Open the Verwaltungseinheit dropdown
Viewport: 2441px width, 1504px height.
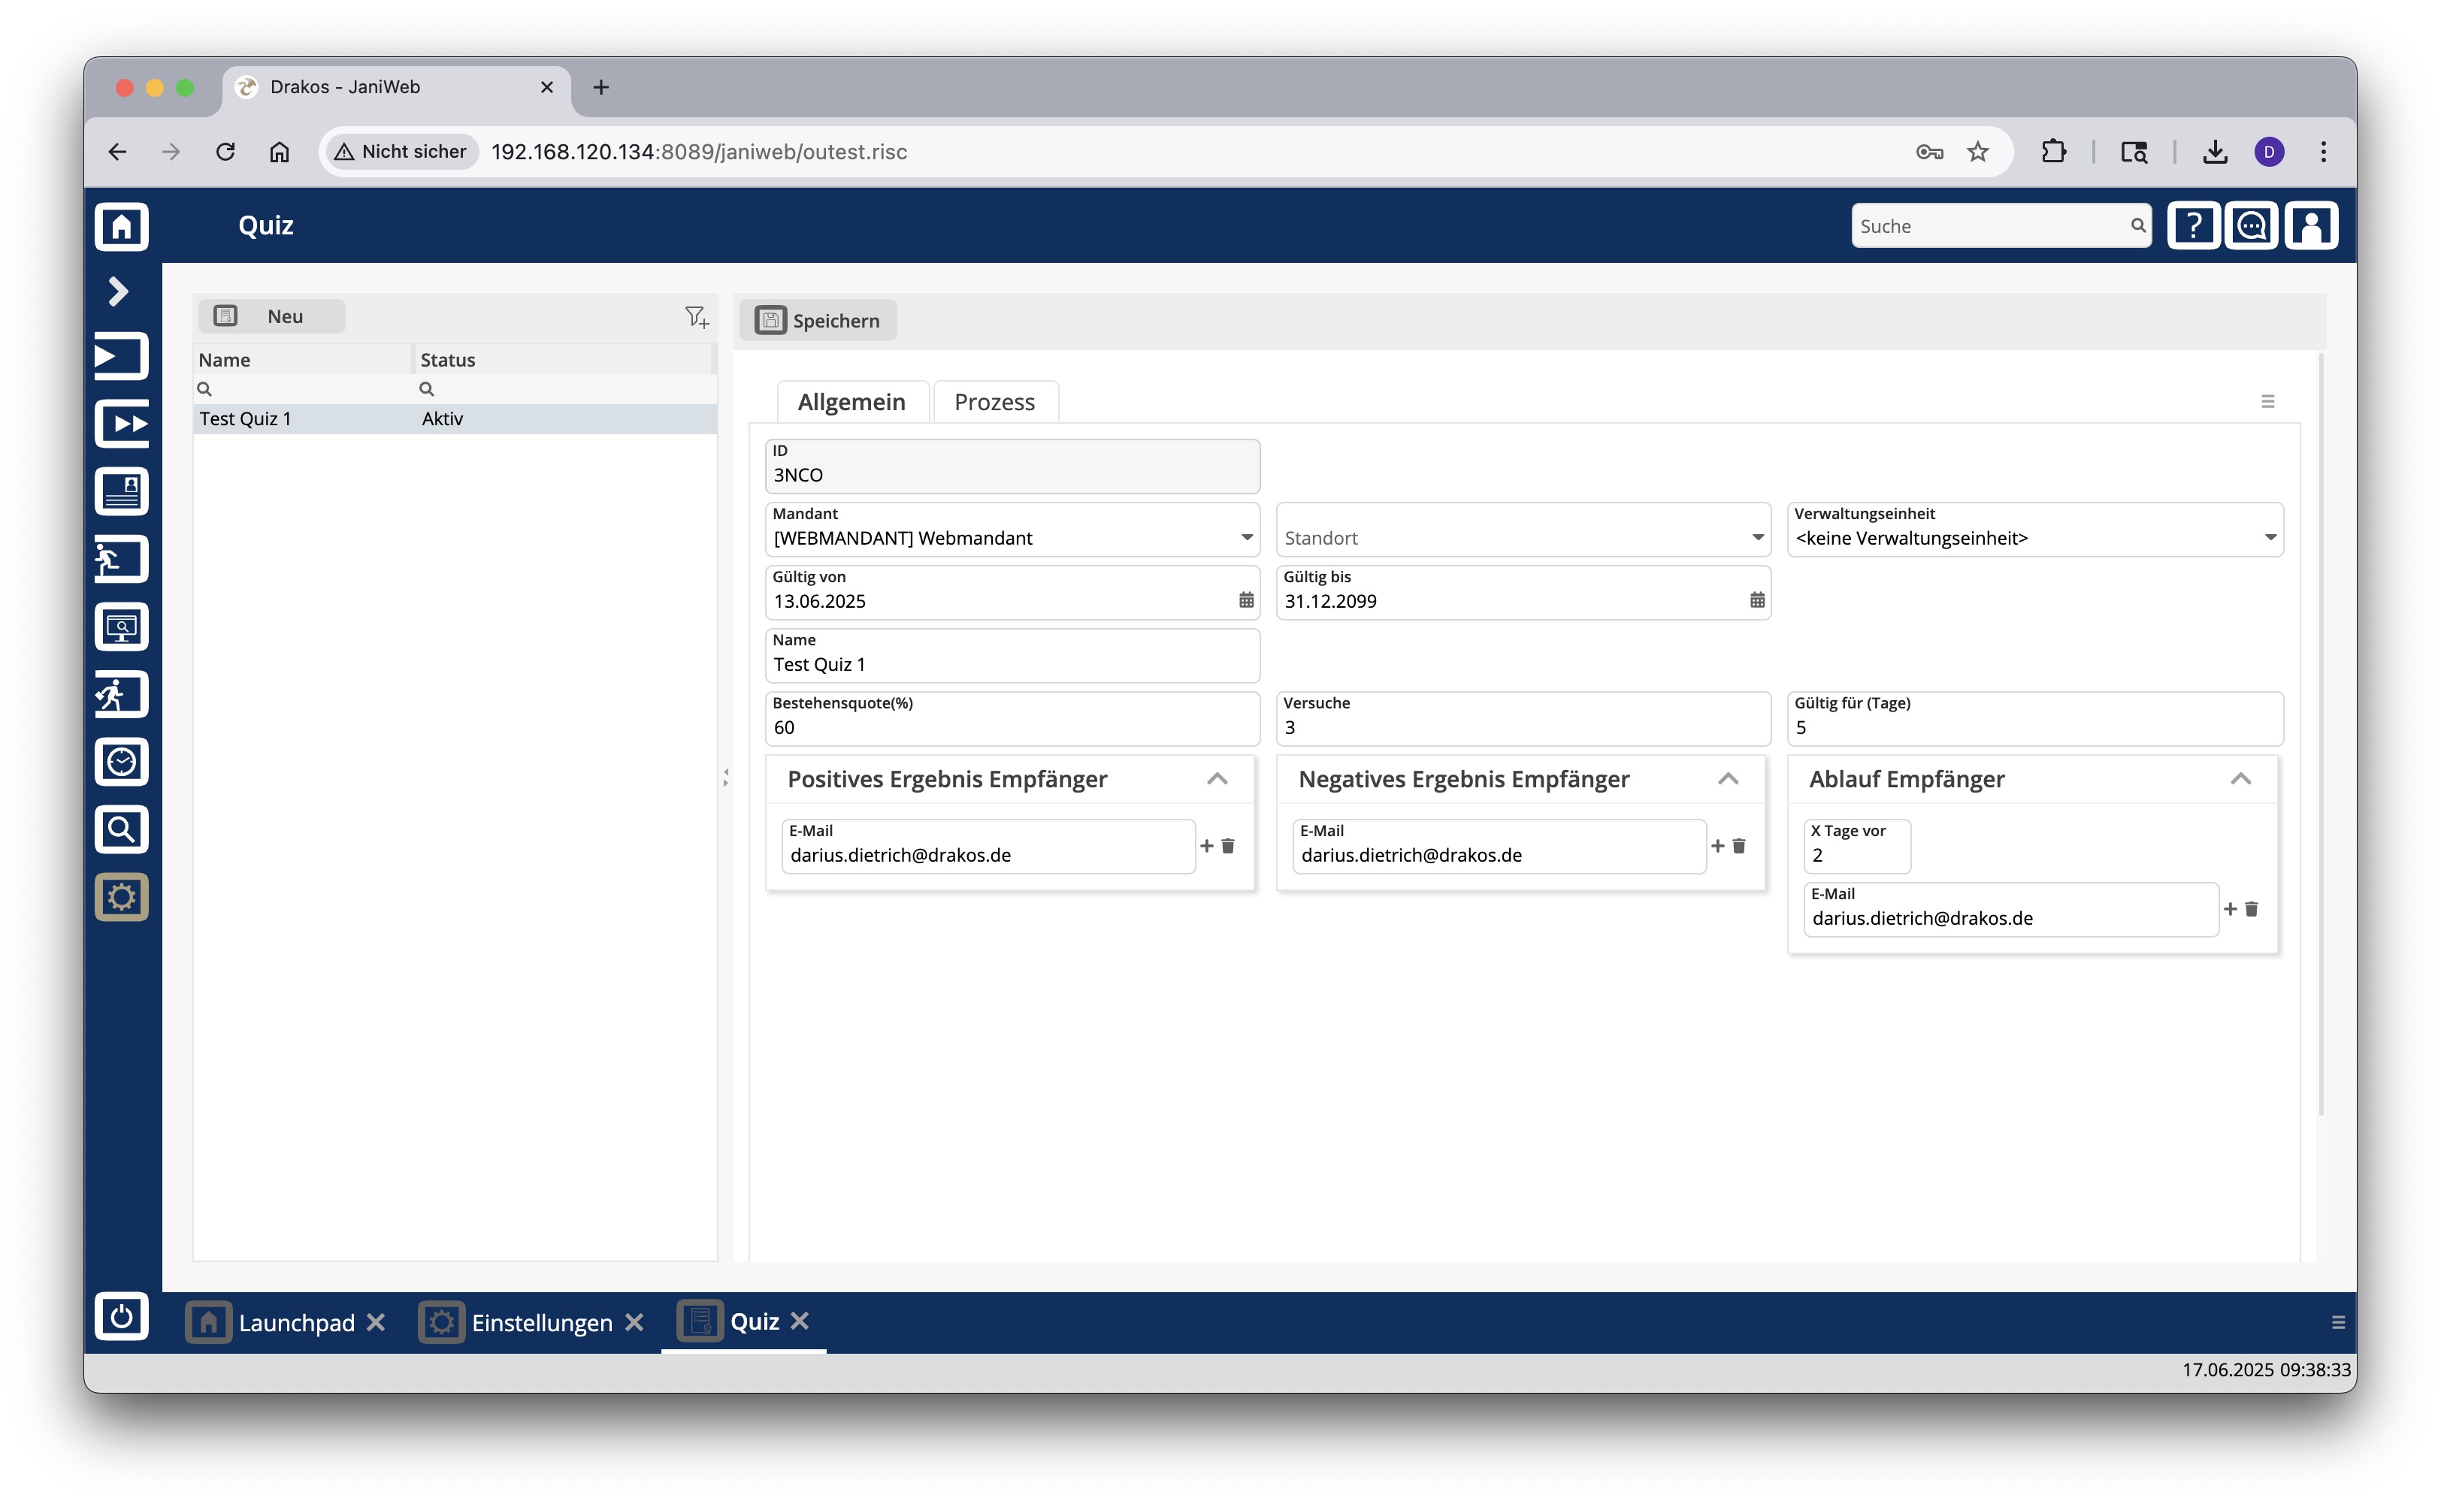click(x=2035, y=530)
